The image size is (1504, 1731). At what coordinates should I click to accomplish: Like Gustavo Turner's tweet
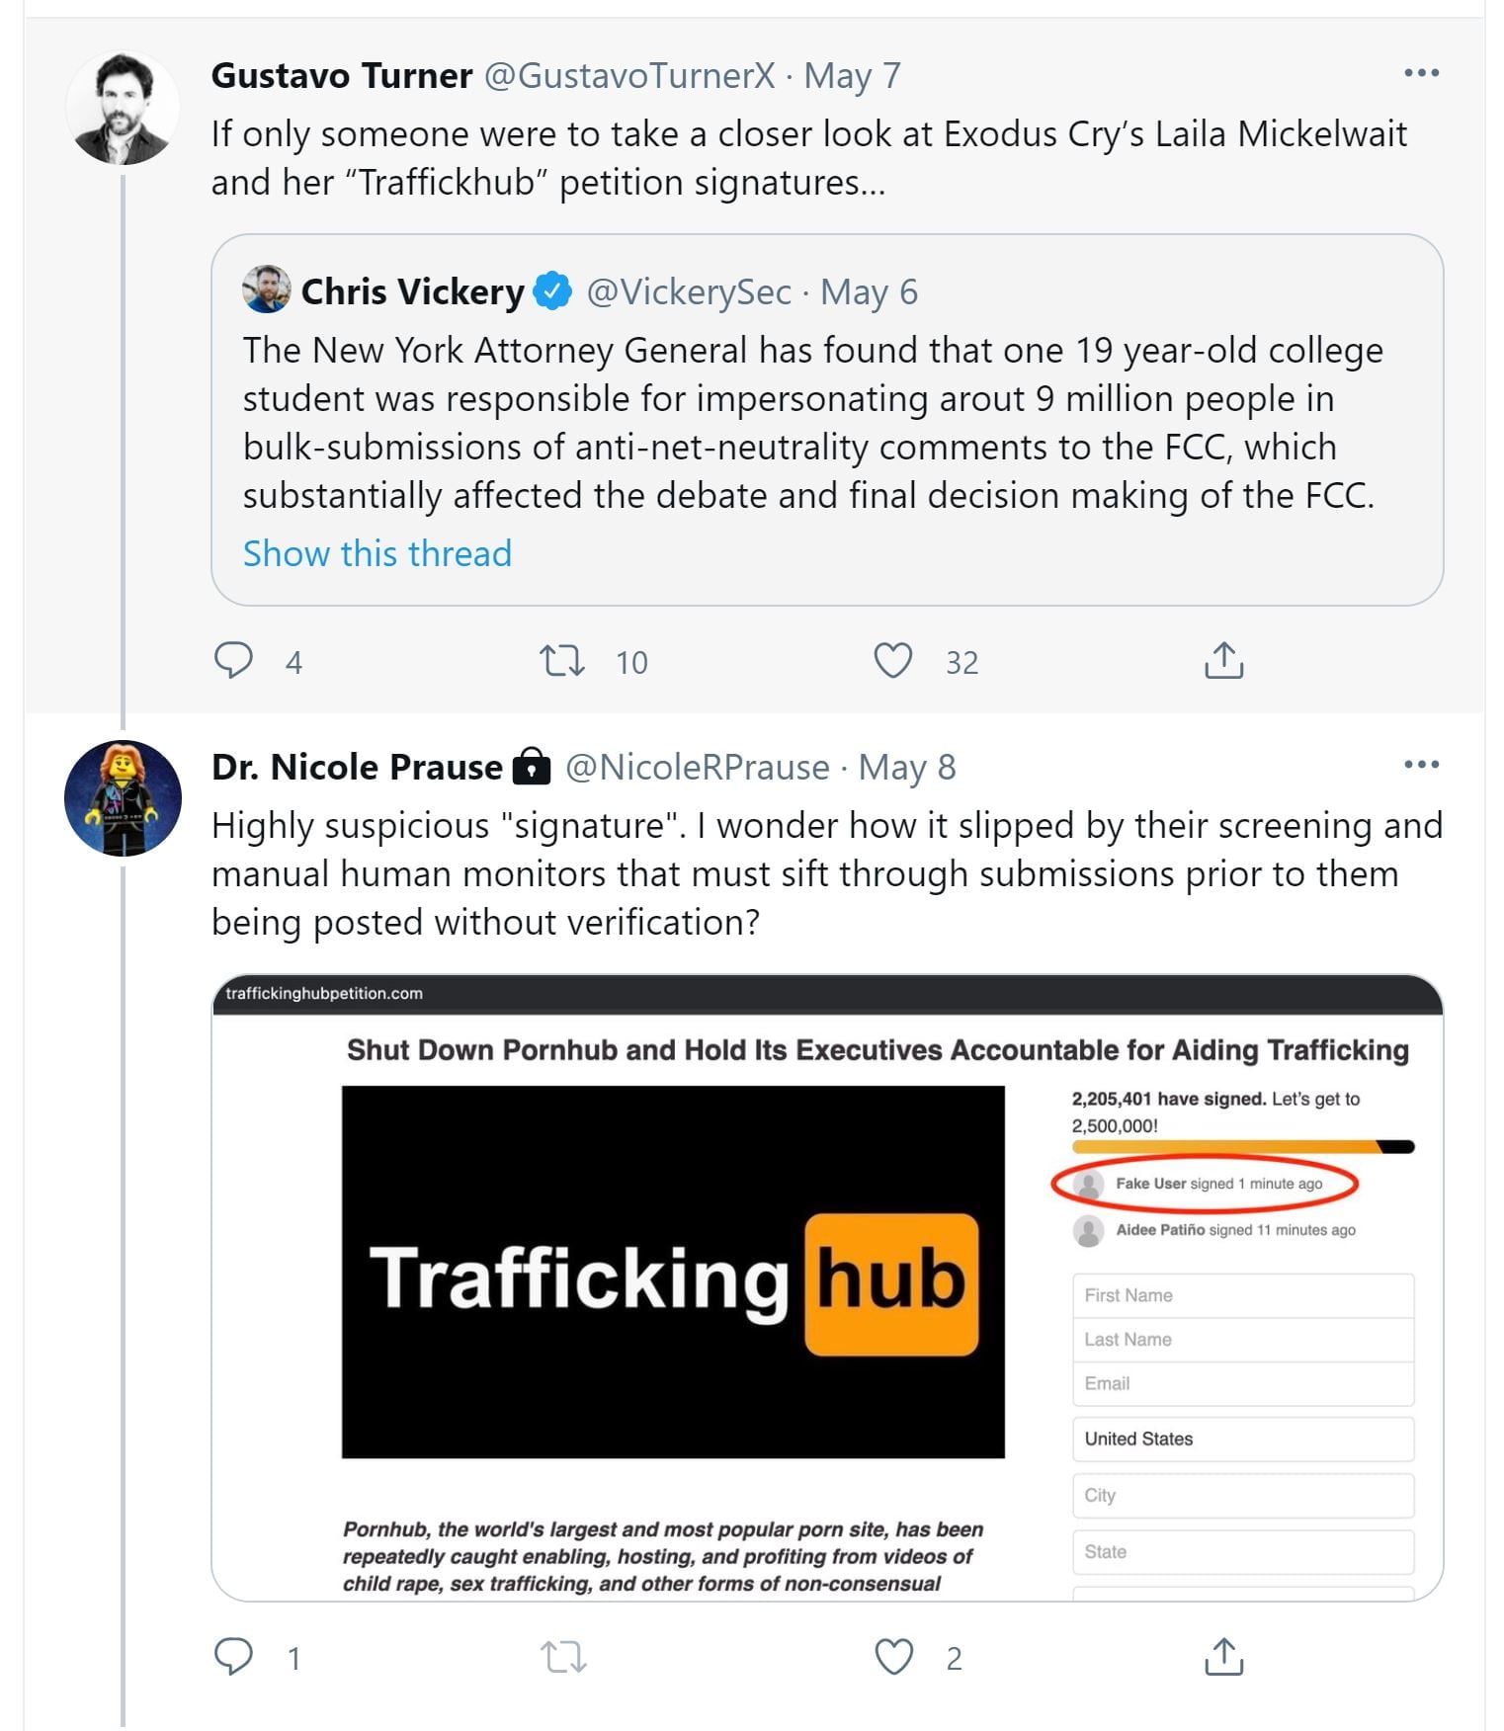click(893, 660)
